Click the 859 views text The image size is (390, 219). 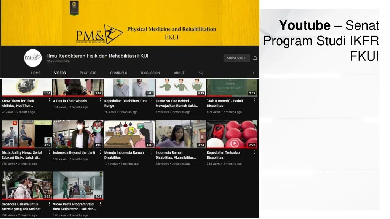point(213,112)
